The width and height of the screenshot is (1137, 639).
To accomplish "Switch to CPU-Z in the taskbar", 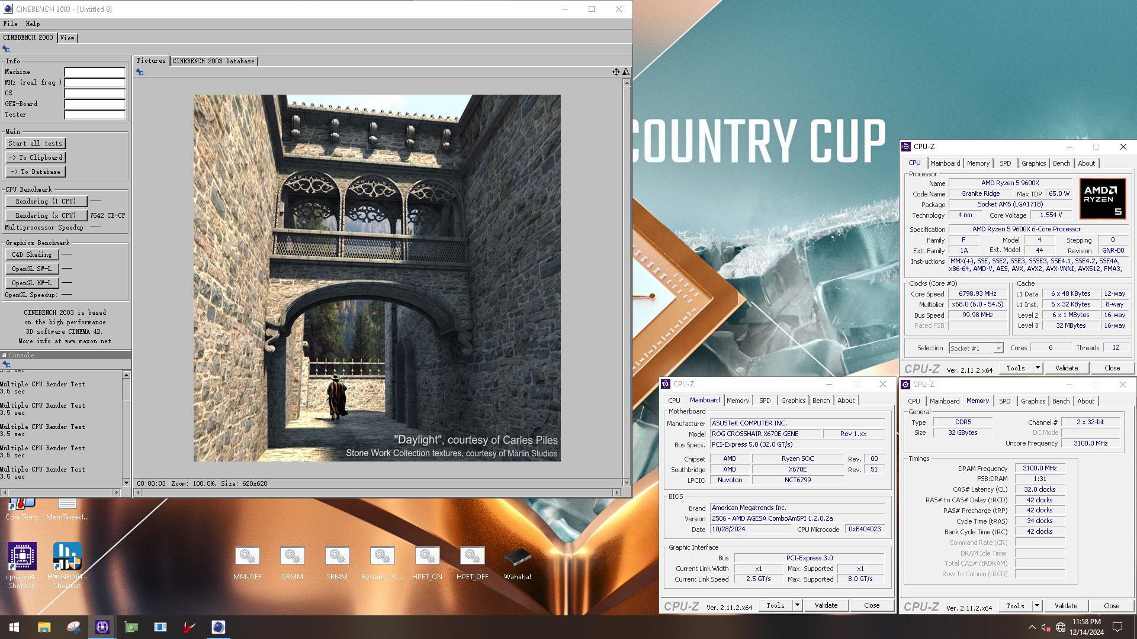I will click(102, 627).
